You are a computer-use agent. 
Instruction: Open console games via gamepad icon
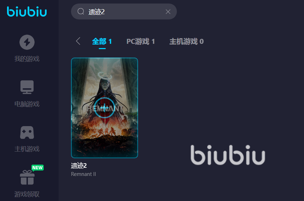pos(27,132)
